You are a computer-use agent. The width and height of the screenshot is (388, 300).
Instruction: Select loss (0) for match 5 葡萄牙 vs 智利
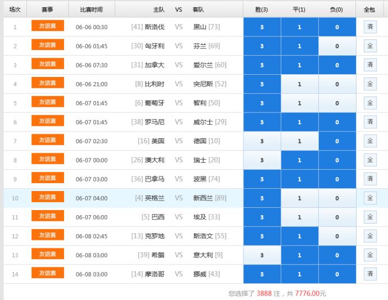[x=337, y=103]
